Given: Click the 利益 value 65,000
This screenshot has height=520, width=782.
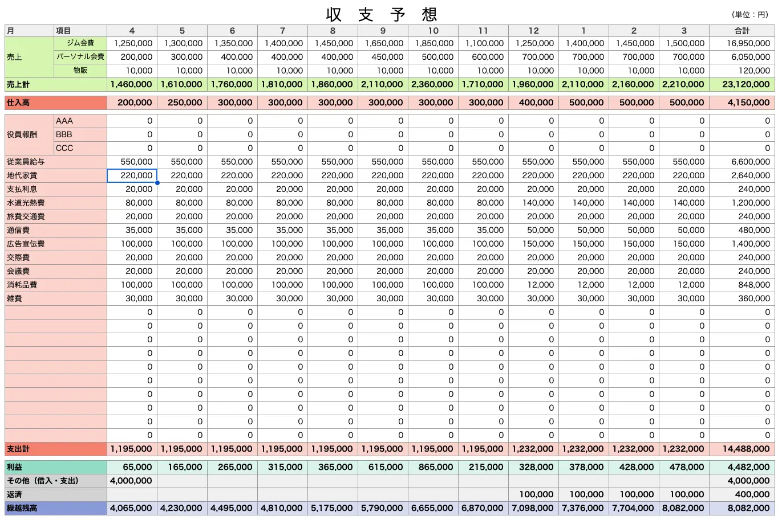Looking at the screenshot, I should (x=132, y=467).
